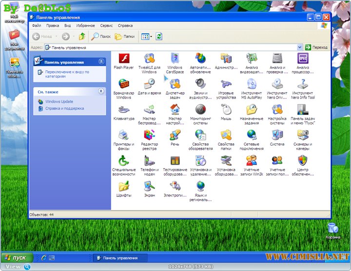Image resolution: width=351 pixels, height=271 pixels.
Task: Open the view mode toolbar dropdown
Action: 151,37
